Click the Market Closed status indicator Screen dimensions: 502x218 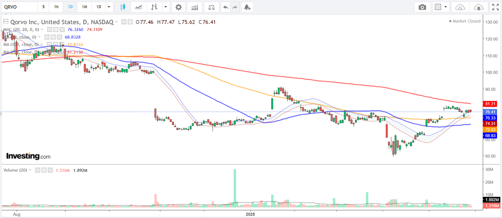[465, 21]
